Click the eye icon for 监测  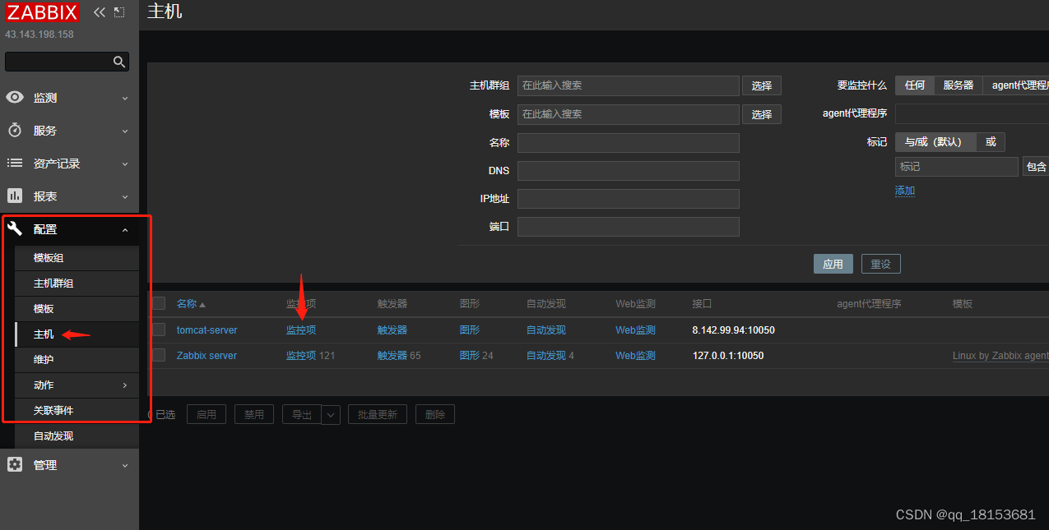[15, 97]
